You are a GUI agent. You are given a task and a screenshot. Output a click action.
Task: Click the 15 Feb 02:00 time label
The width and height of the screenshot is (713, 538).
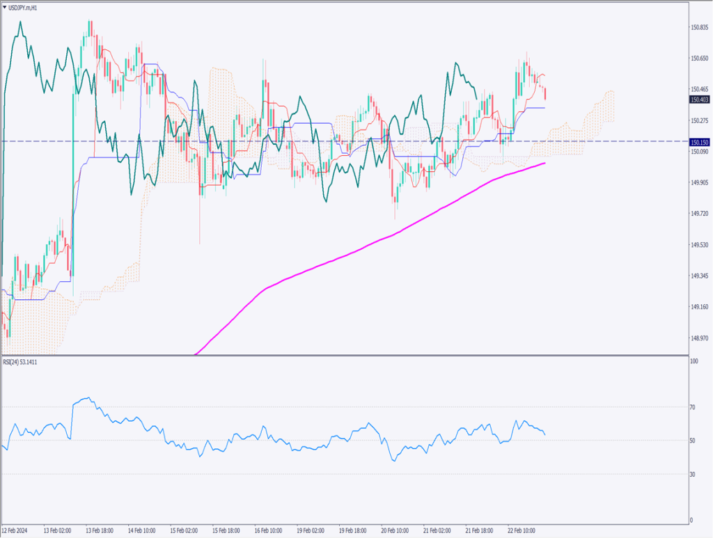pyautogui.click(x=185, y=530)
